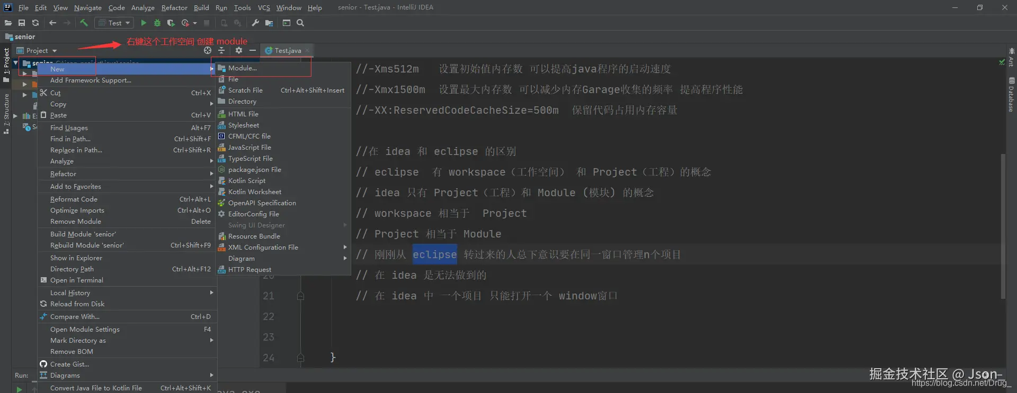Screen dimensions: 1017x393
Task: Click the Reload/Synchronize toolbar icon
Action: point(35,23)
